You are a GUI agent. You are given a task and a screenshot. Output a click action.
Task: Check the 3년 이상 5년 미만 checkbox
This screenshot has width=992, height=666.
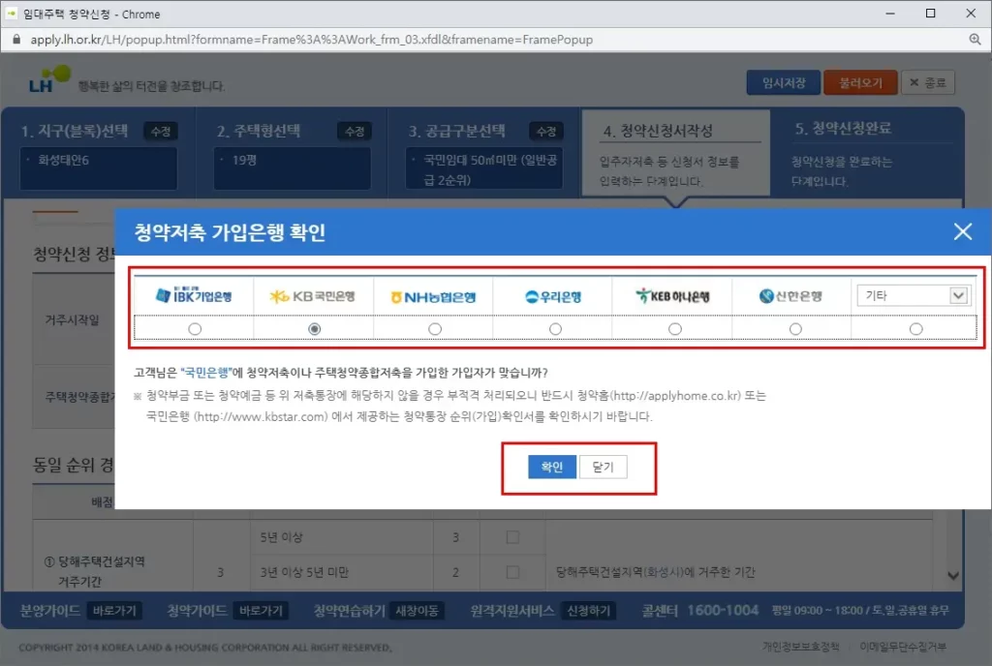point(512,572)
